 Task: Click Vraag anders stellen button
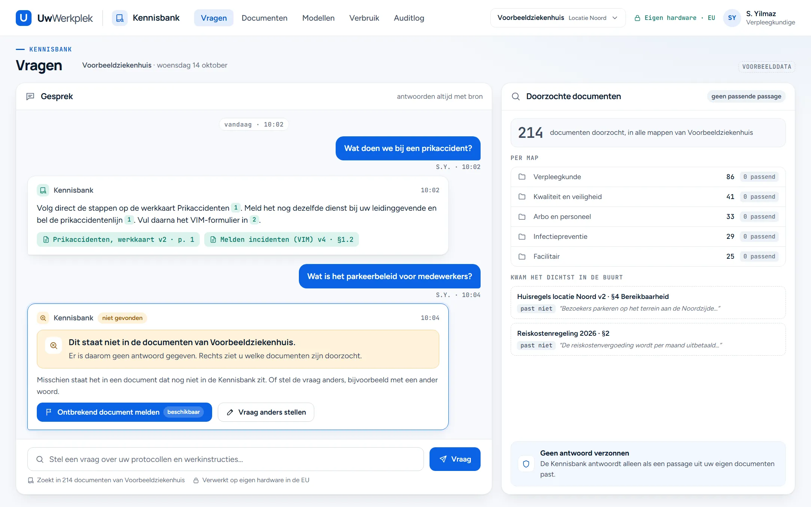(266, 412)
